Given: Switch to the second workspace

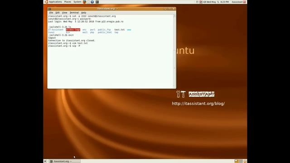Looking at the screenshot, I should click(241, 161).
